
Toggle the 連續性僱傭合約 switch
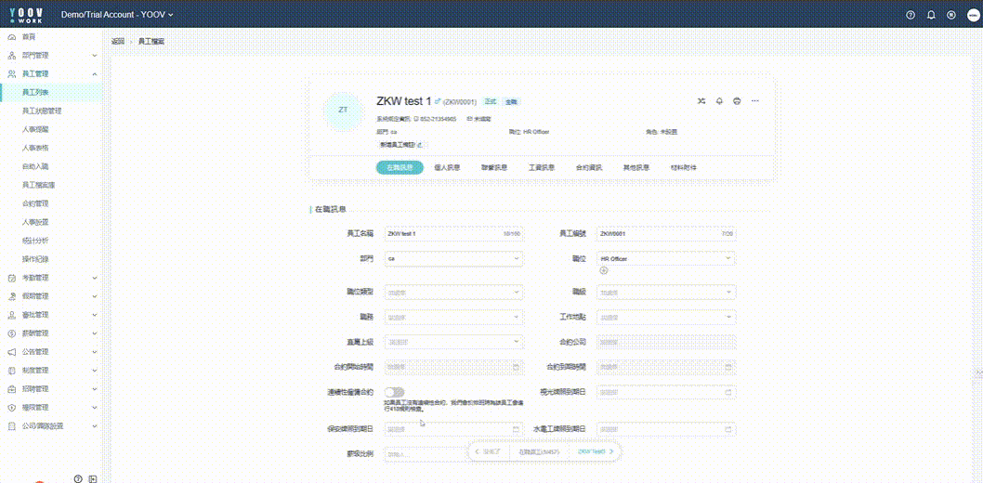pos(395,392)
